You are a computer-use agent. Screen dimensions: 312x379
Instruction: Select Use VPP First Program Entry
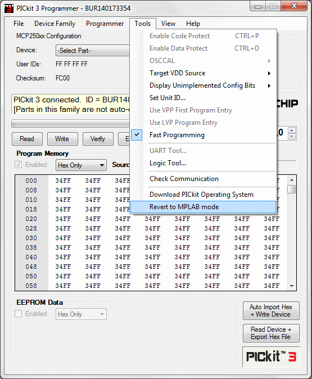(x=204, y=110)
